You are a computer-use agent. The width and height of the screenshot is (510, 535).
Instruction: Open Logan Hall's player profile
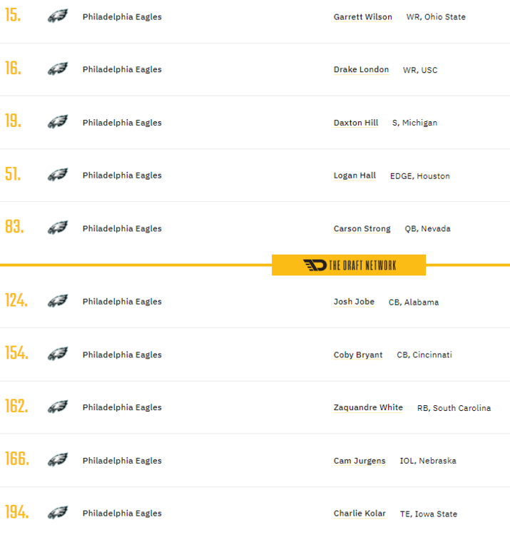[x=355, y=175]
